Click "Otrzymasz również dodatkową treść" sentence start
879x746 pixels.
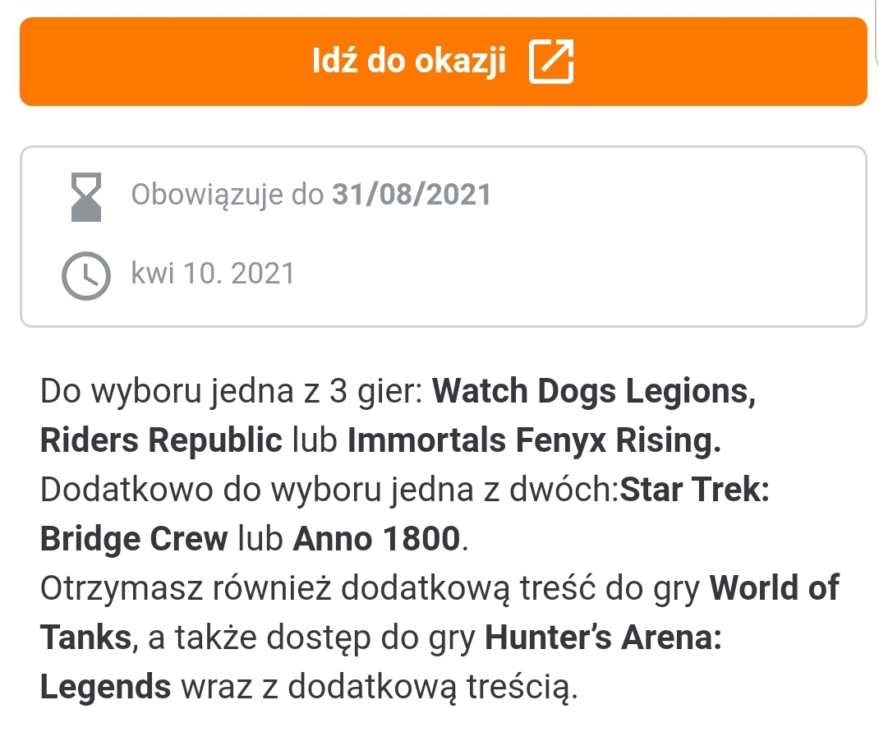246,589
